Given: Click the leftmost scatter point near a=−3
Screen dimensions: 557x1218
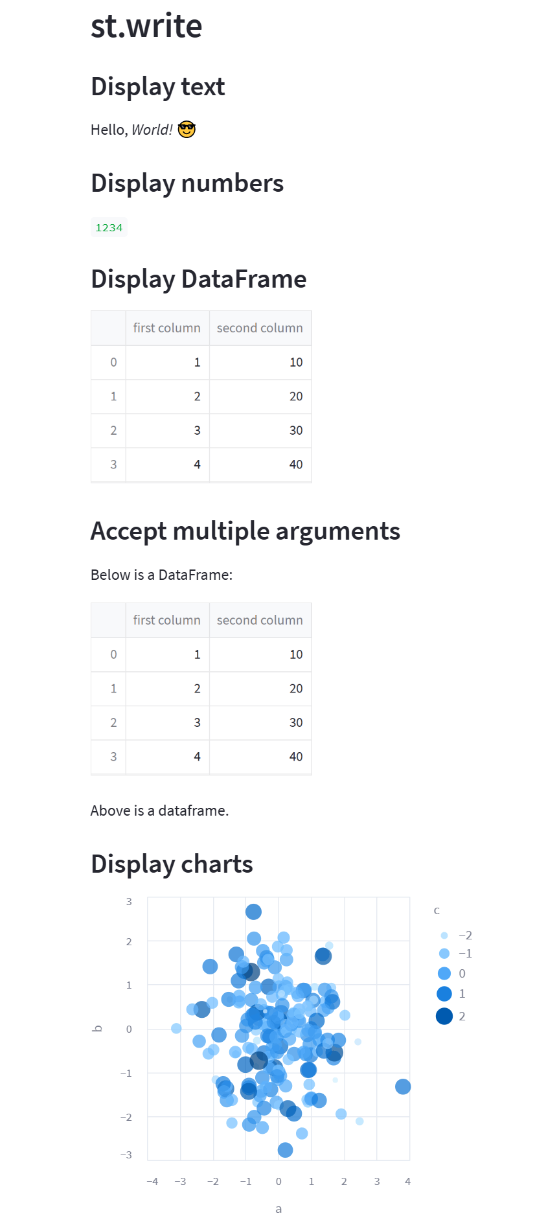Looking at the screenshot, I should tap(176, 1028).
